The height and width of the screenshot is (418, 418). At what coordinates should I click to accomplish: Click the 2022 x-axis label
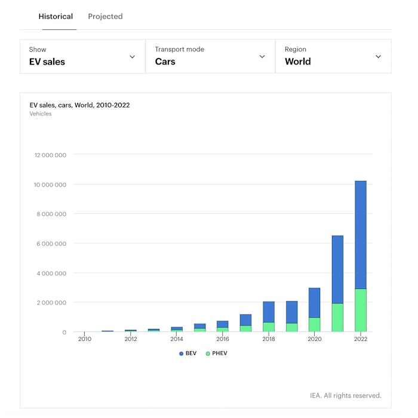pyautogui.click(x=361, y=339)
